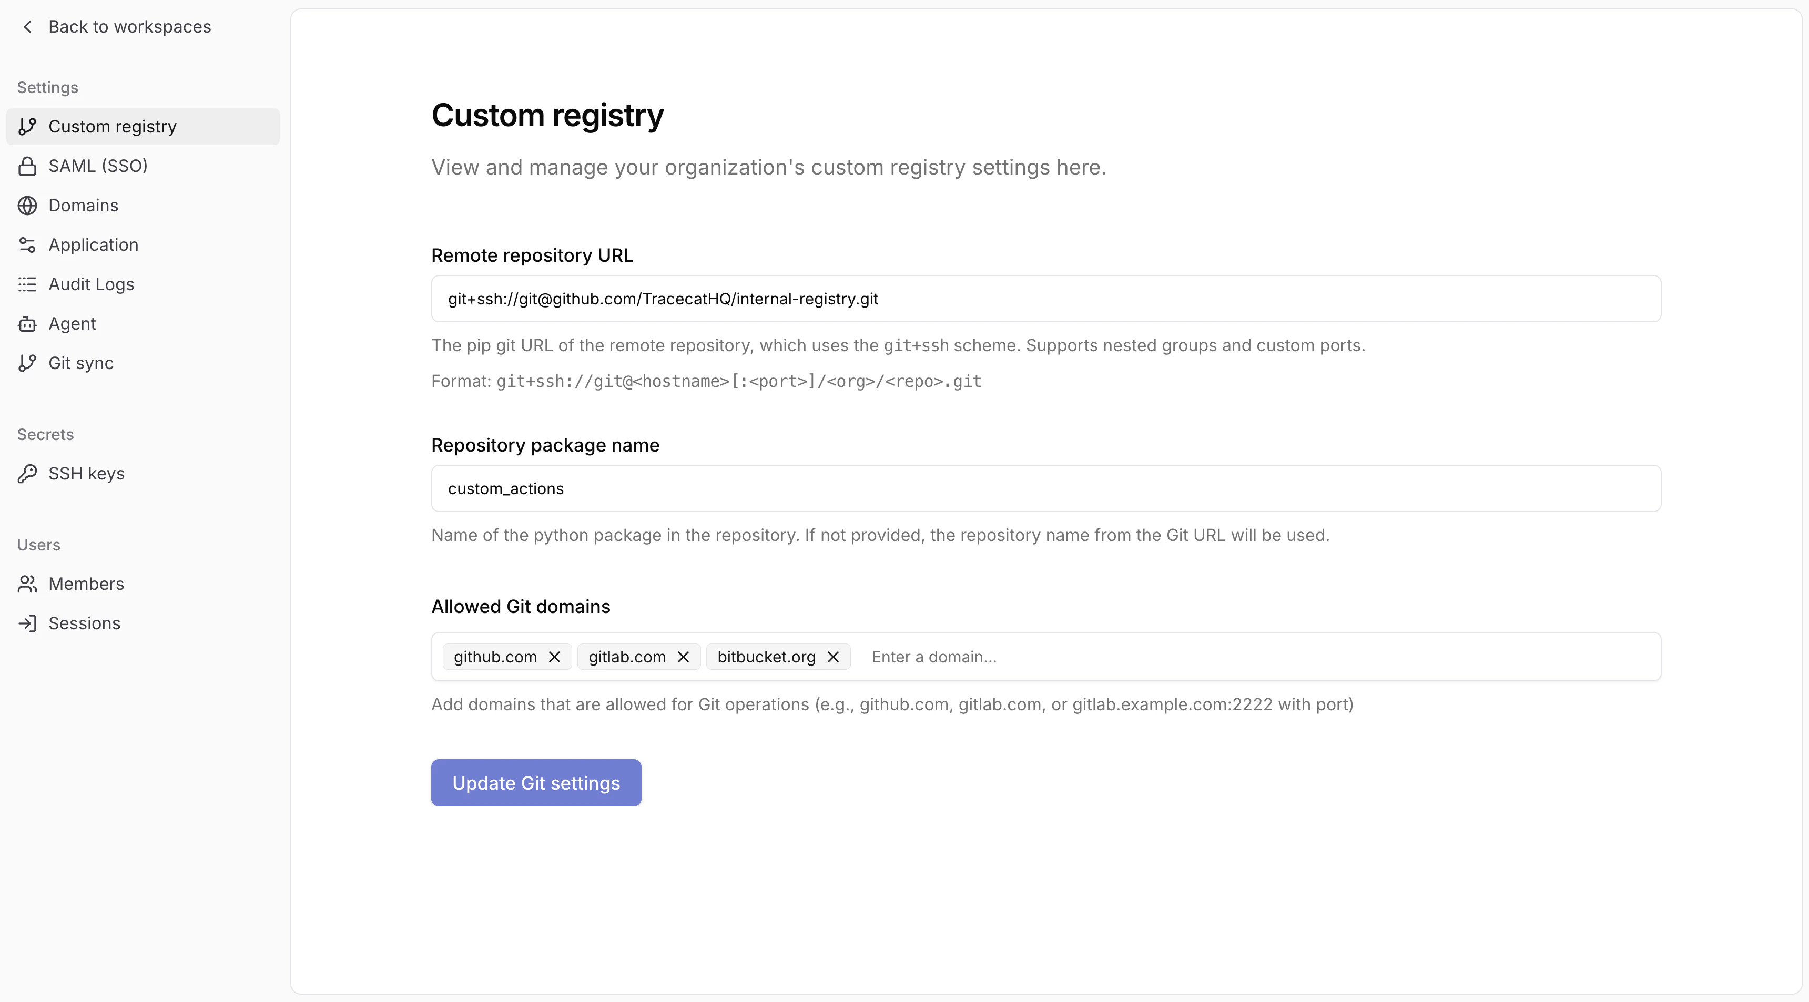Open Sessions via the arrow icon
This screenshot has width=1809, height=1002.
point(27,623)
